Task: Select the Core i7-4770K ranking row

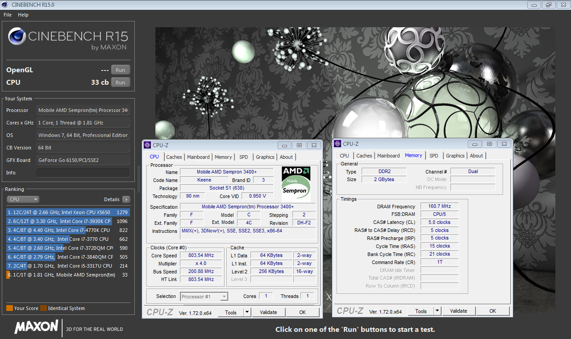Action: pyautogui.click(x=68, y=230)
